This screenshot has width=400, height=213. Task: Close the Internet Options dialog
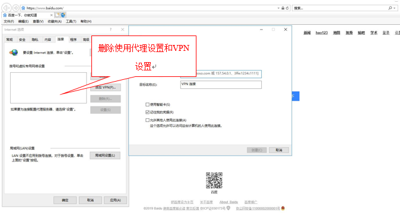point(122,30)
